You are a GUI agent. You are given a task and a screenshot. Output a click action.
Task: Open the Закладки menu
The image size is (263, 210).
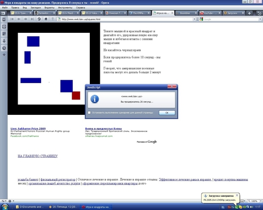coord(36,8)
